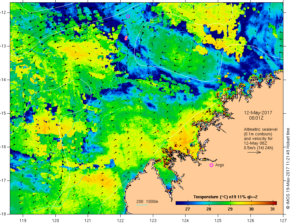The width and height of the screenshot is (290, 224).
Task: Click color bar label 27
Action: click(x=188, y=209)
